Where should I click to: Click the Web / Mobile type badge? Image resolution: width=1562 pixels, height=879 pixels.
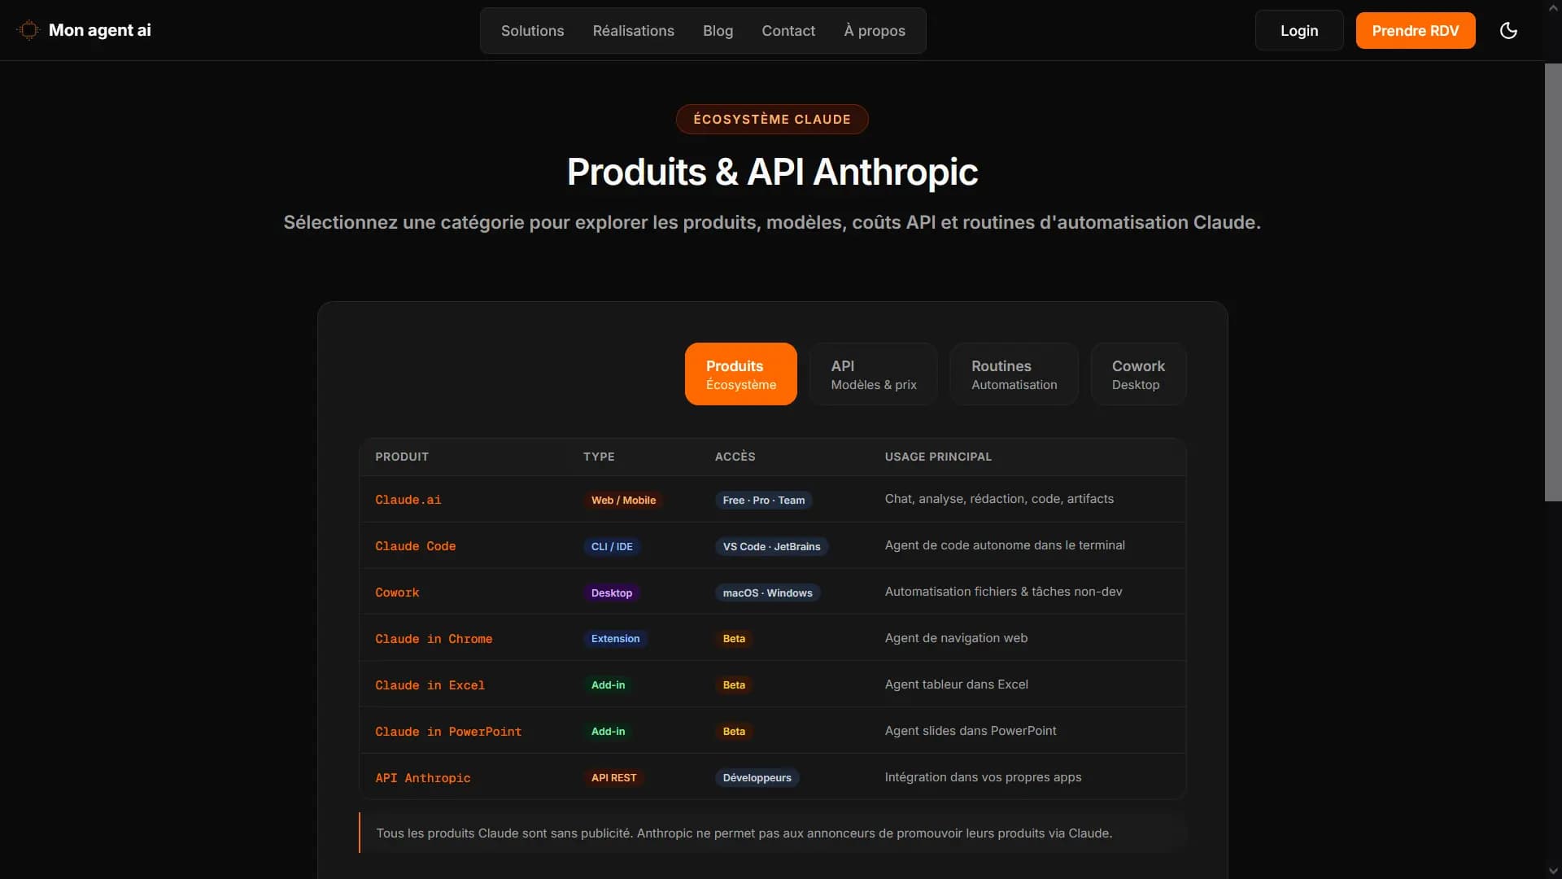click(x=623, y=500)
